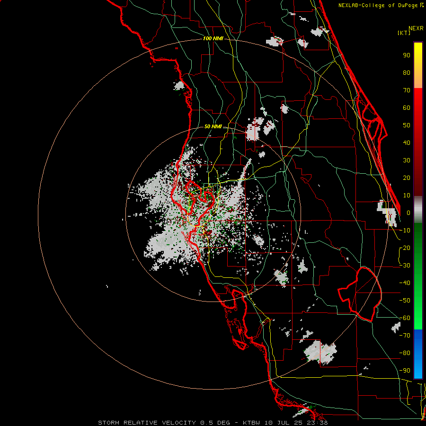Select the "0" value on velocity scale
The height and width of the screenshot is (426, 426).
click(x=408, y=213)
